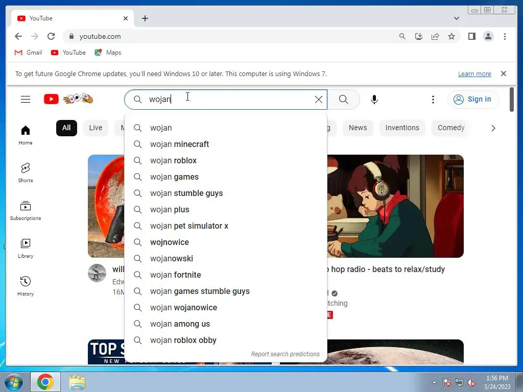The height and width of the screenshot is (392, 523).
Task: Open Chrome side panel icon
Action: 471,36
